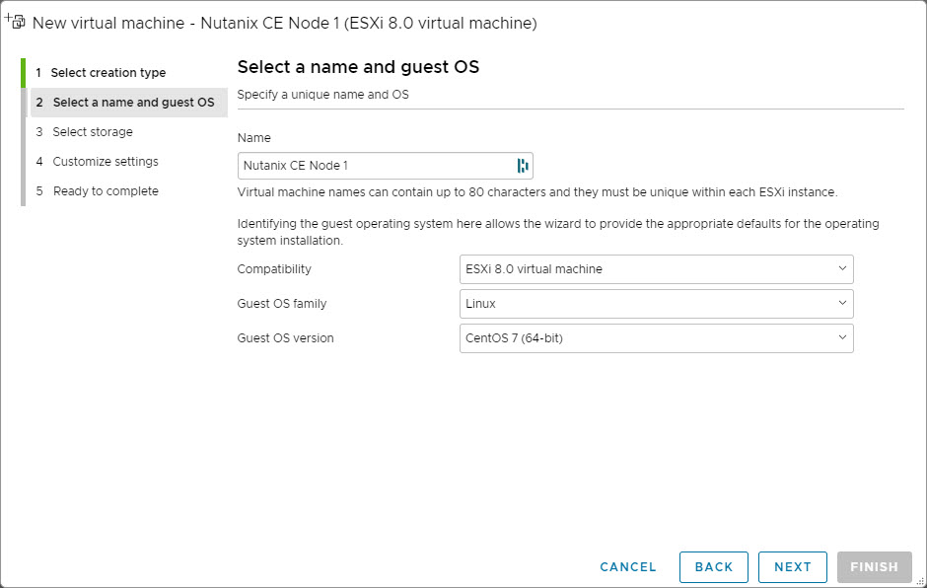Image resolution: width=927 pixels, height=588 pixels.
Task: Expand the Guest OS family dropdown
Action: (656, 304)
